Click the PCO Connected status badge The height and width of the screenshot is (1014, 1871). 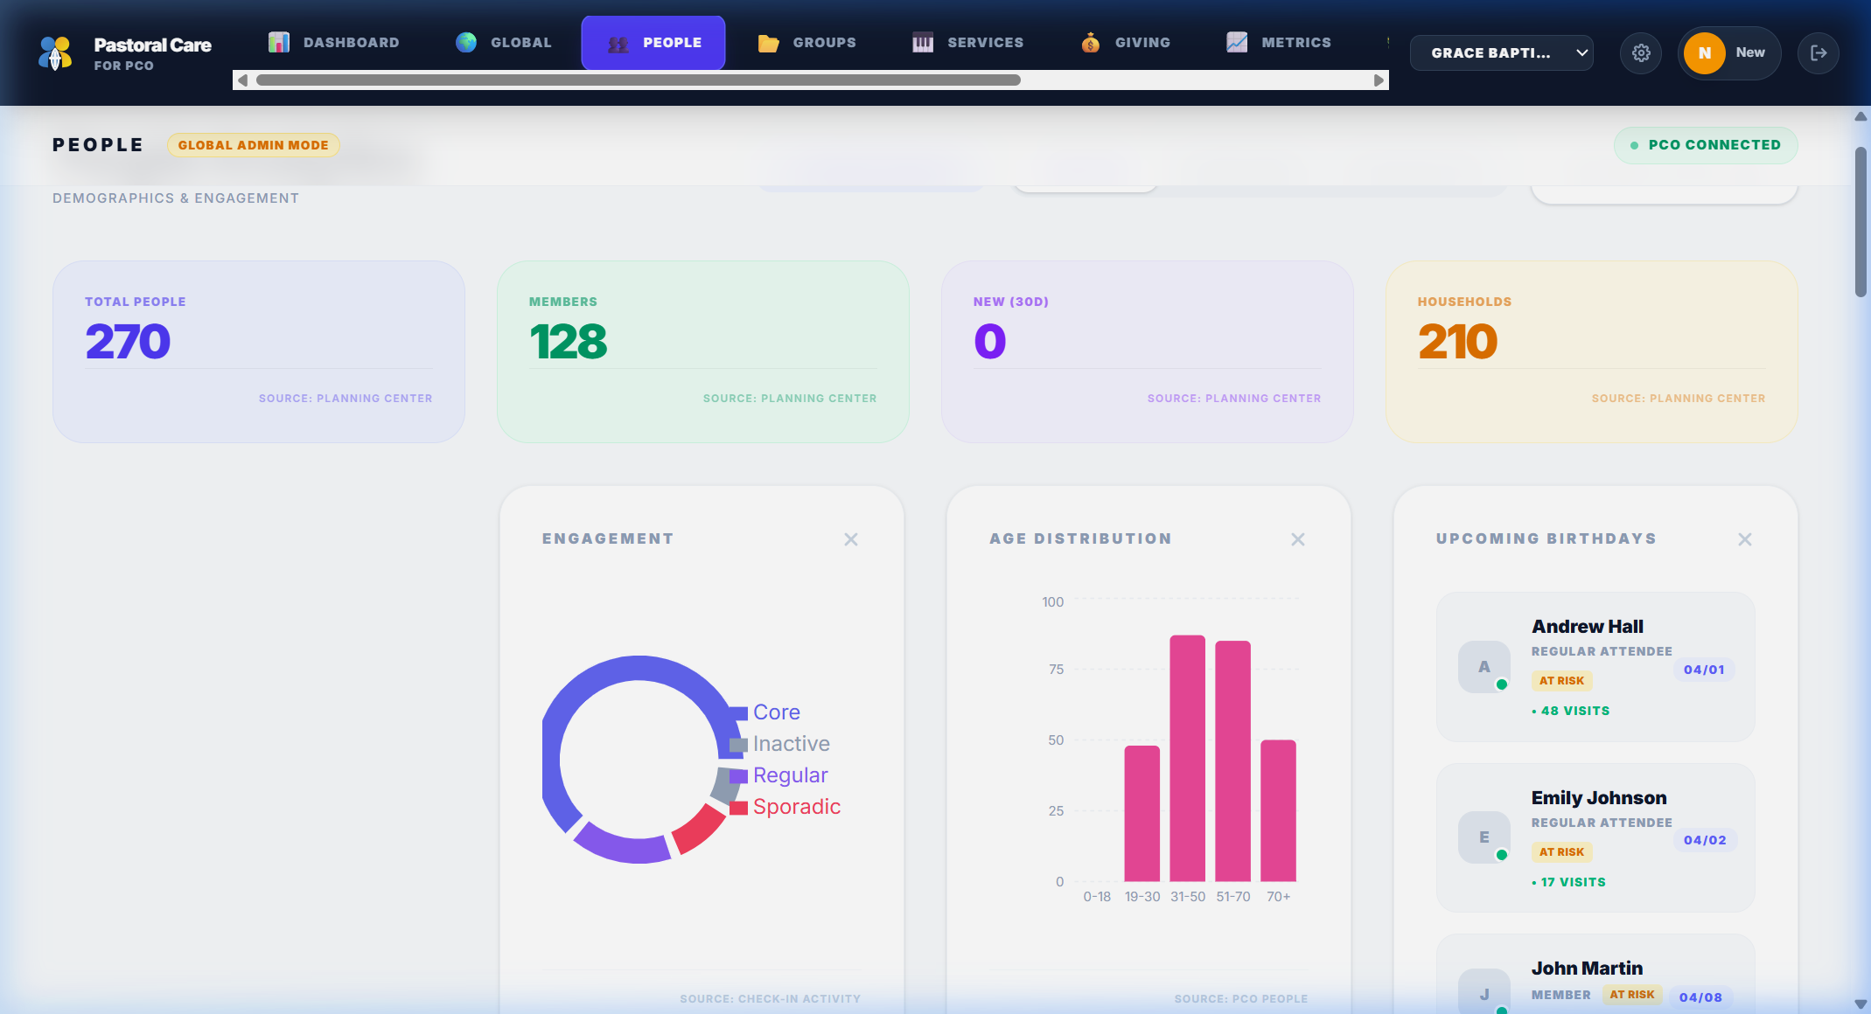pos(1705,145)
